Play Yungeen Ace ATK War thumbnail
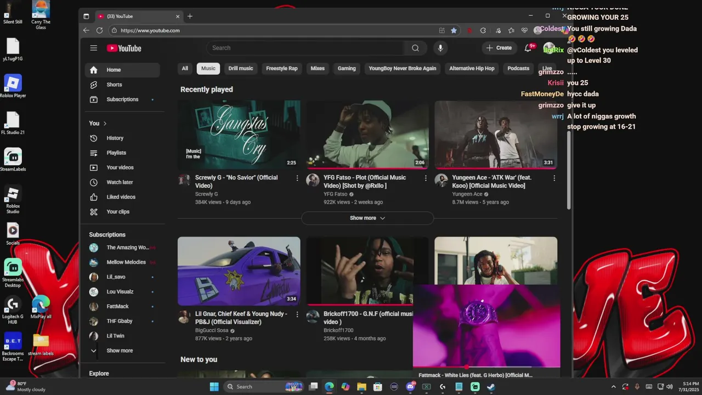This screenshot has height=395, width=702. [496, 134]
